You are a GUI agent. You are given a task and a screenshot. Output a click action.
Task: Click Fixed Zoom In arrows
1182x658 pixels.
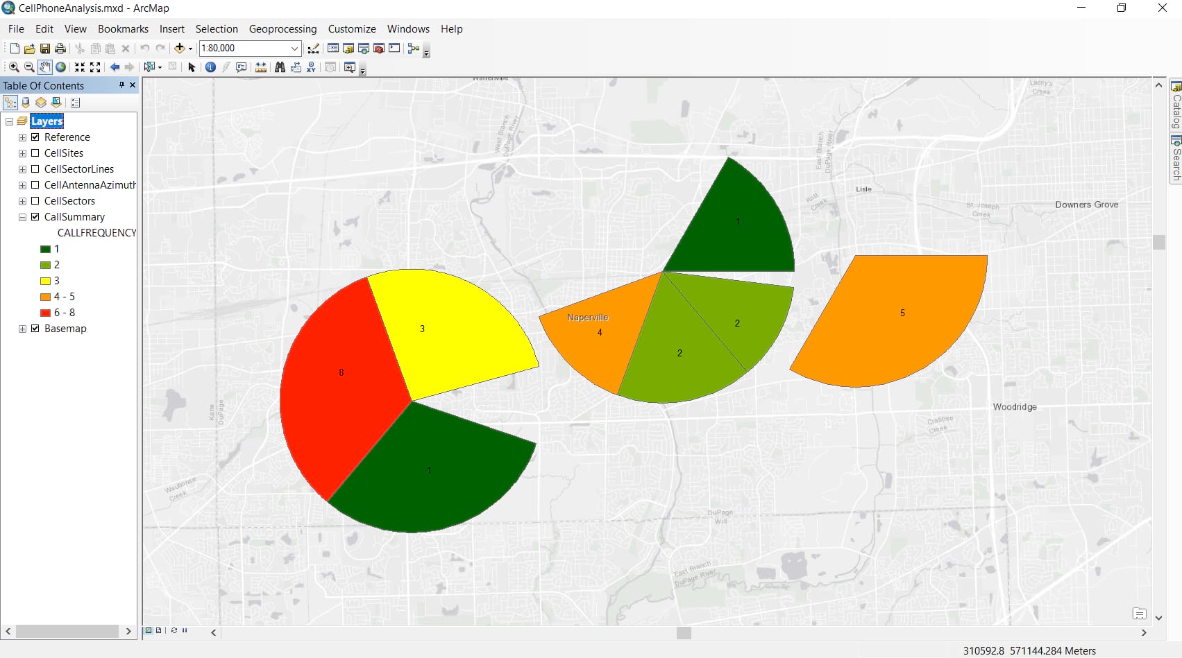click(80, 67)
